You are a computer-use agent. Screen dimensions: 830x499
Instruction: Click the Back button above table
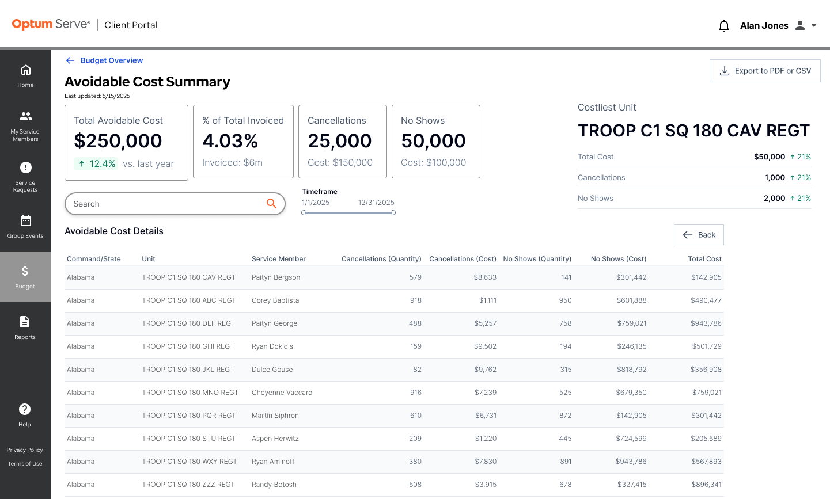coord(699,235)
